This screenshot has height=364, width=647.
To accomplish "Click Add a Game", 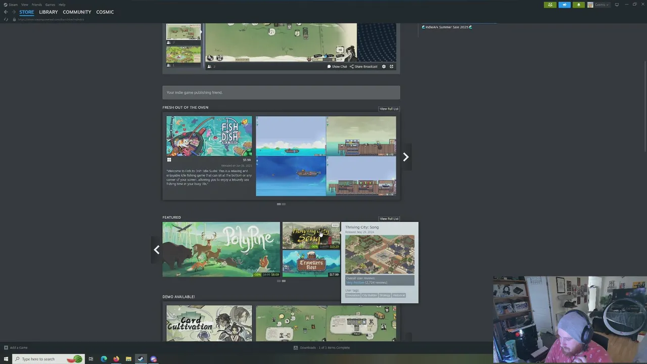I will point(16,348).
